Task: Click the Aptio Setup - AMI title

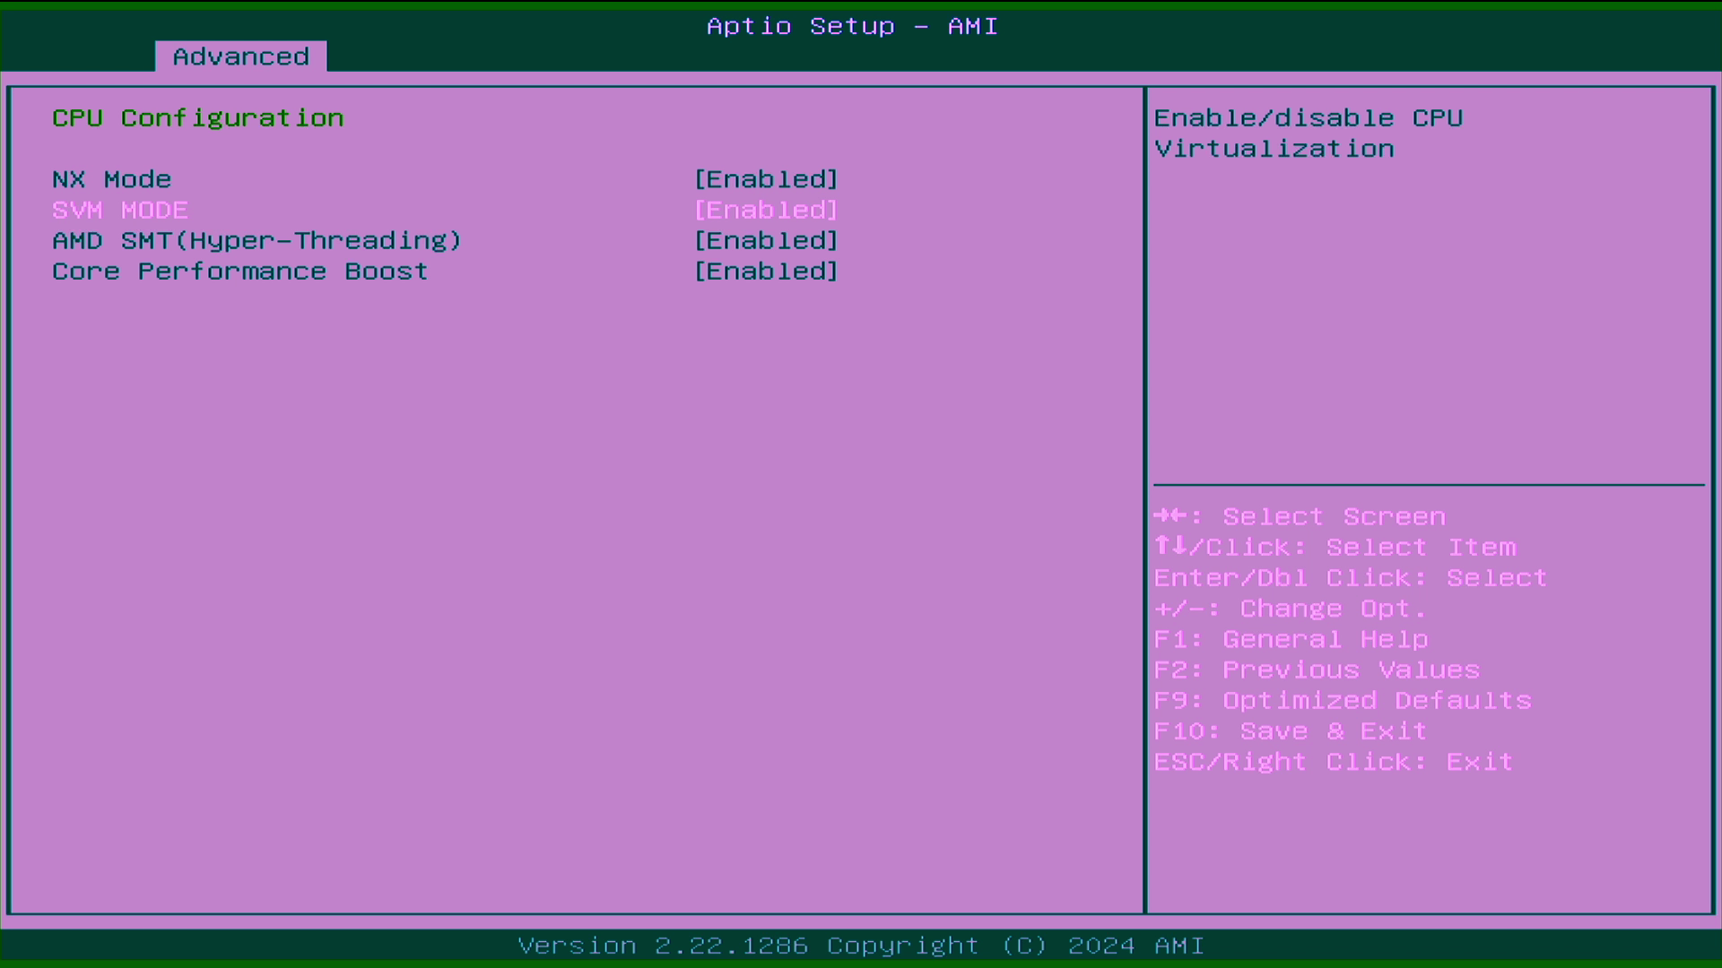Action: point(852,26)
